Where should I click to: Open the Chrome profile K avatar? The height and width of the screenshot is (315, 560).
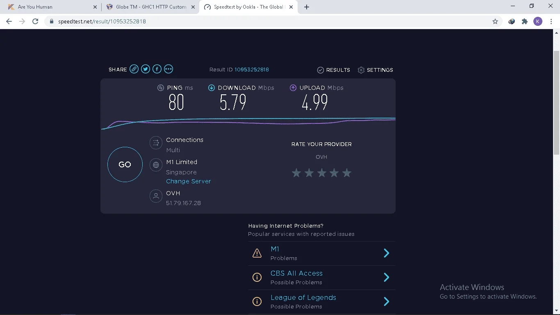click(x=538, y=21)
